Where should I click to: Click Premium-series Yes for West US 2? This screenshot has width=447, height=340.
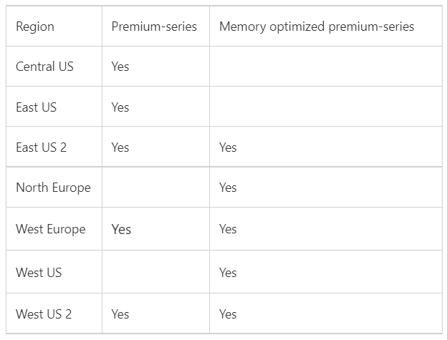coord(120,314)
